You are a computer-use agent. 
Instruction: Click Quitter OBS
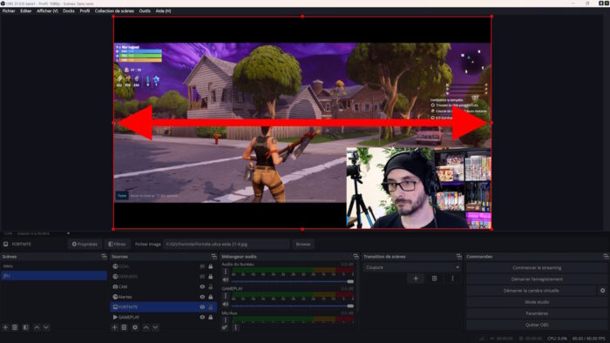pos(537,325)
